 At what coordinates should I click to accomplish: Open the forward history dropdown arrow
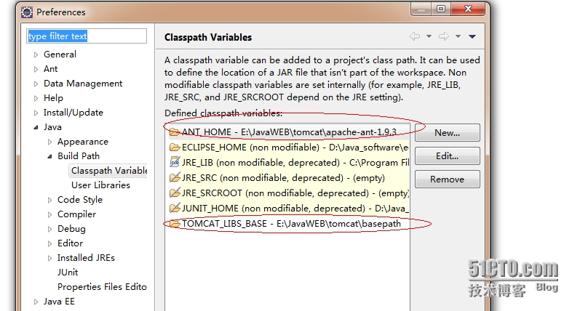[x=458, y=36]
